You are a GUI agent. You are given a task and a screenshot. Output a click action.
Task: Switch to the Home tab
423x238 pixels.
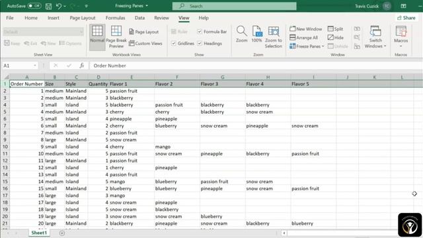click(x=31, y=18)
